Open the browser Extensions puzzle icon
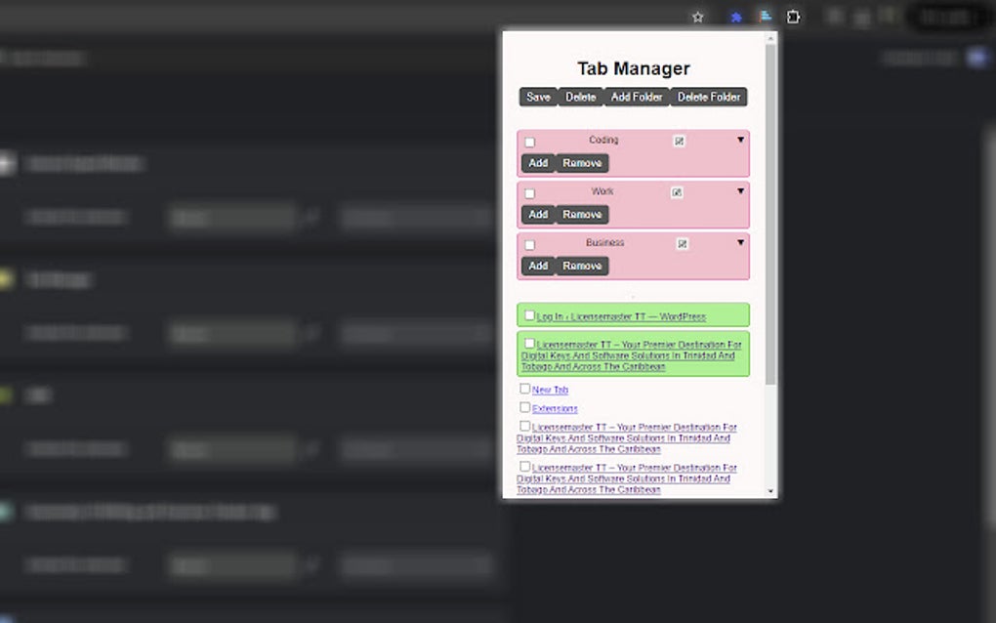Viewport: 996px width, 623px height. point(792,17)
